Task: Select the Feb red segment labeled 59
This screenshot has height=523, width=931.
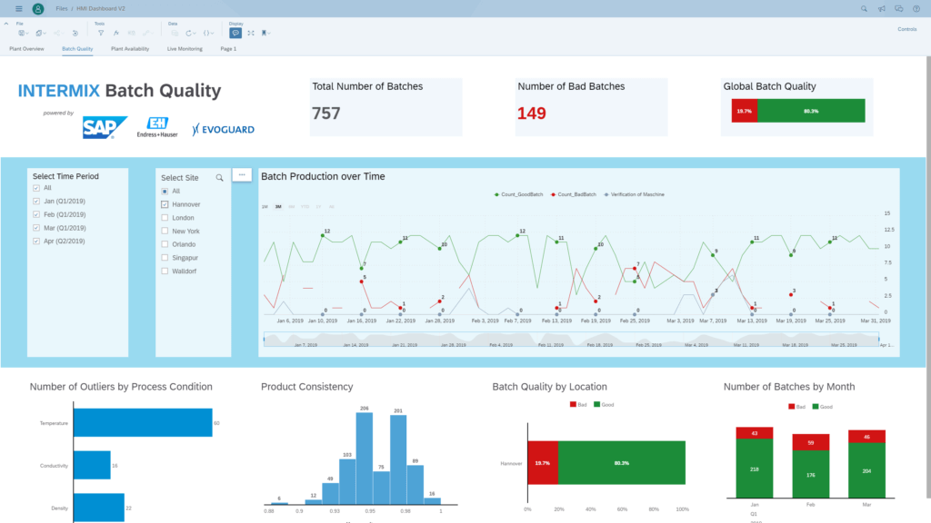Action: pyautogui.click(x=810, y=442)
